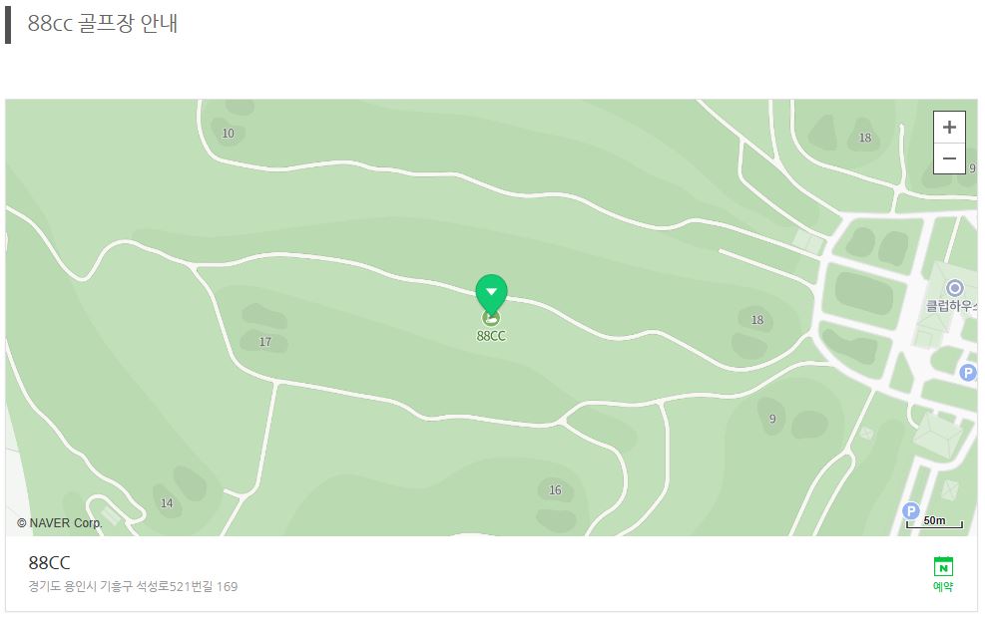Select hole 16 label on map
The height and width of the screenshot is (619, 985).
tap(555, 490)
